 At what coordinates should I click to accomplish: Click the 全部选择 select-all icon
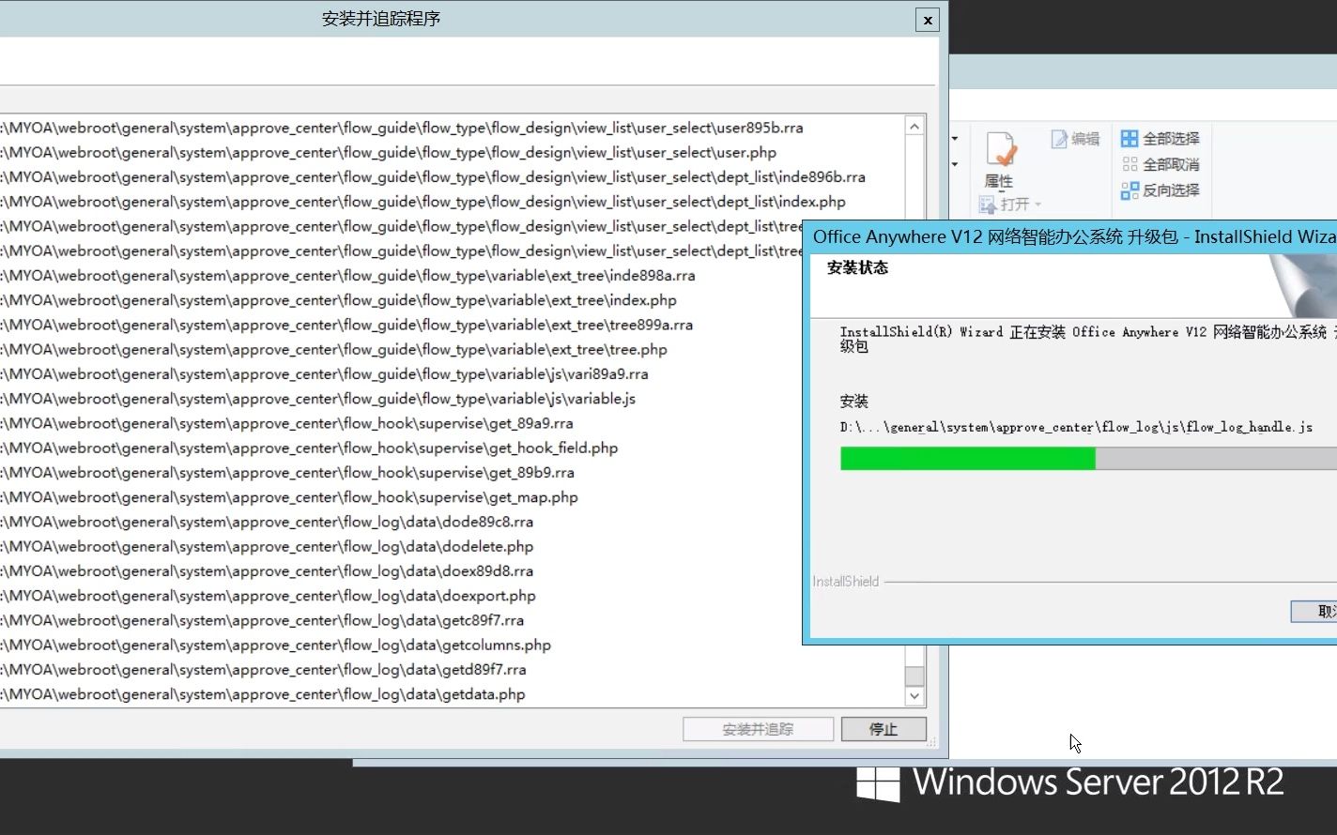[1130, 139]
